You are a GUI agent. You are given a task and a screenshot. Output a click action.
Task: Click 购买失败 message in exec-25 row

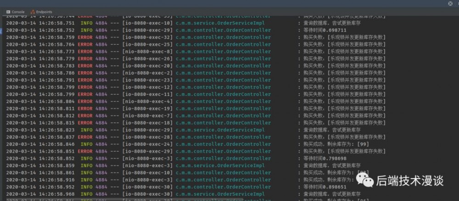[x=344, y=45]
